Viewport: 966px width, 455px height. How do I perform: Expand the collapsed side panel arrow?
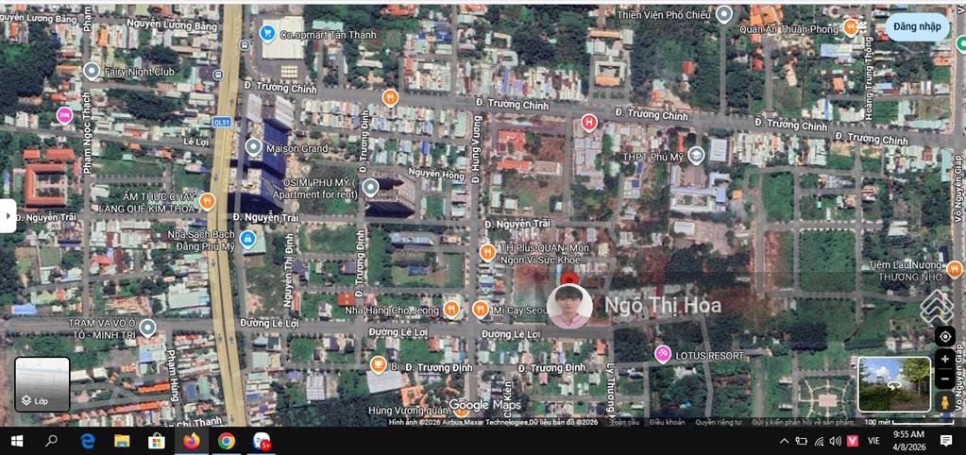pyautogui.click(x=8, y=215)
